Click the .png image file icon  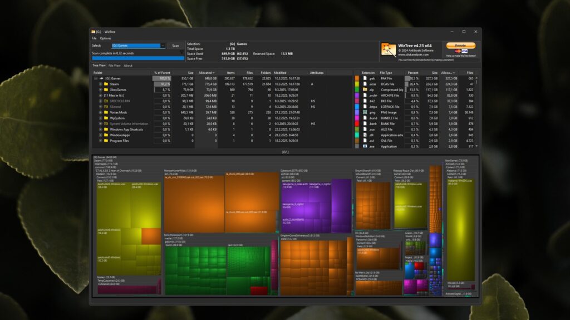pos(365,112)
